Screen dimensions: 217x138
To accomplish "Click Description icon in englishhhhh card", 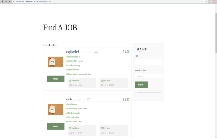I will 67,74.
